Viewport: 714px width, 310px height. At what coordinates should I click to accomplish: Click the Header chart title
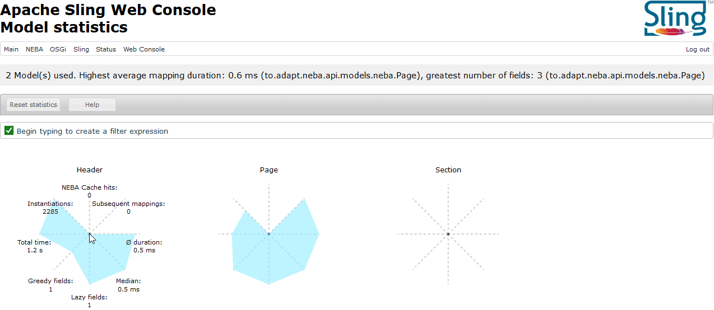pyautogui.click(x=90, y=170)
